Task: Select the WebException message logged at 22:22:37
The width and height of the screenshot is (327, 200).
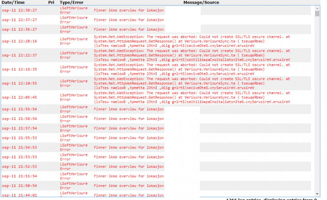Action: pos(192,55)
